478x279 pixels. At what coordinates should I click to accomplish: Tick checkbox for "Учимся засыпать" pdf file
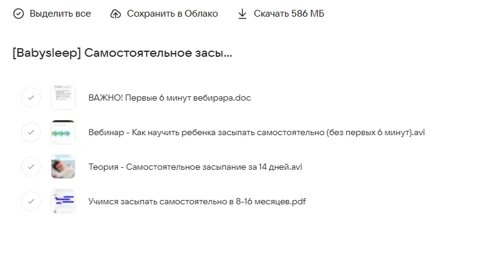31,201
